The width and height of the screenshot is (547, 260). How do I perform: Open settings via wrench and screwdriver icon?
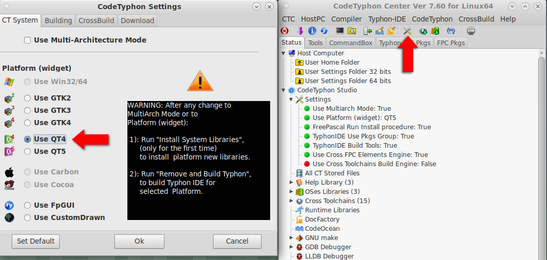click(x=407, y=31)
